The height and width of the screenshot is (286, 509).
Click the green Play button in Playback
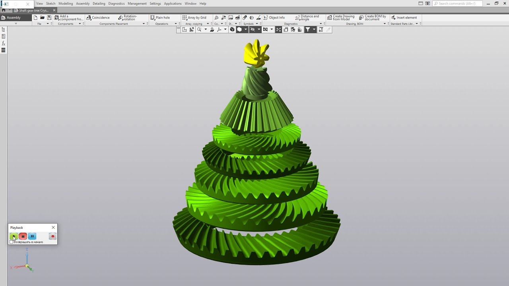pos(14,236)
